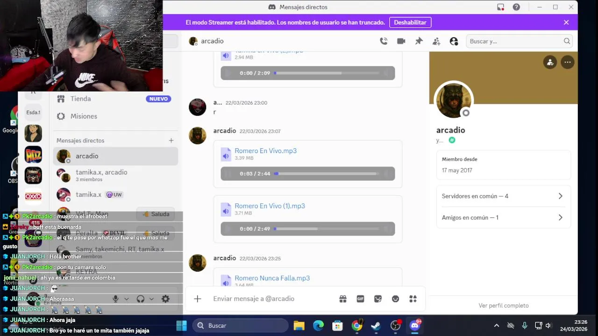The image size is (598, 336).
Task: Open the Esda.1 server
Action: 33,112
